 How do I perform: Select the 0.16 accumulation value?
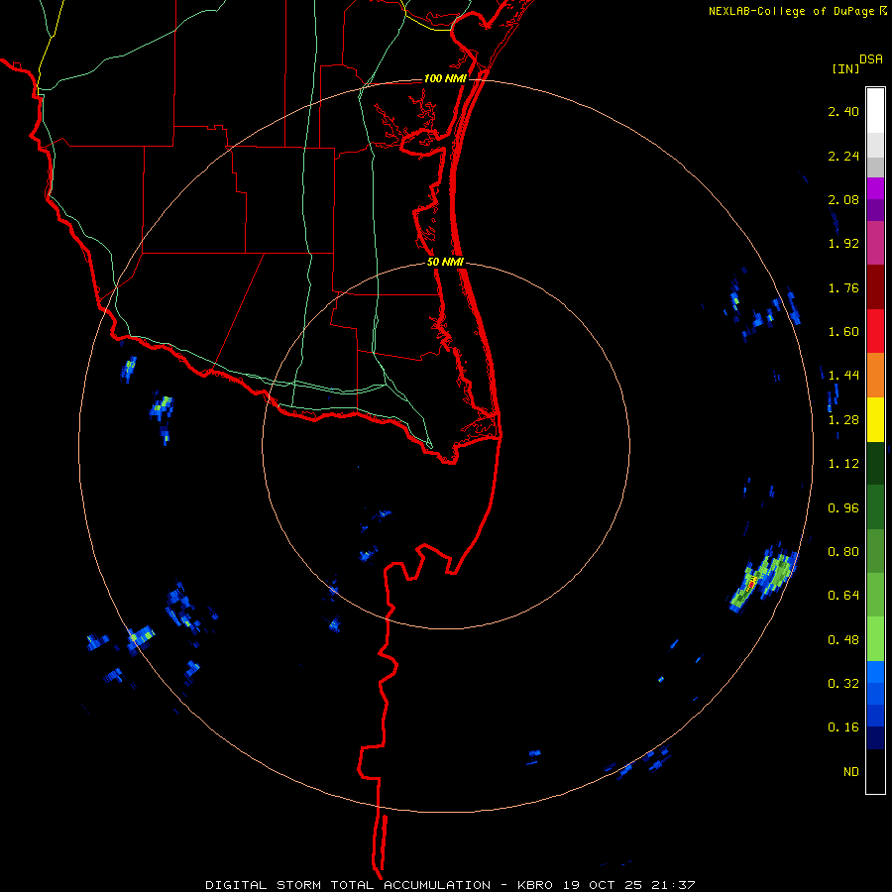[843, 727]
